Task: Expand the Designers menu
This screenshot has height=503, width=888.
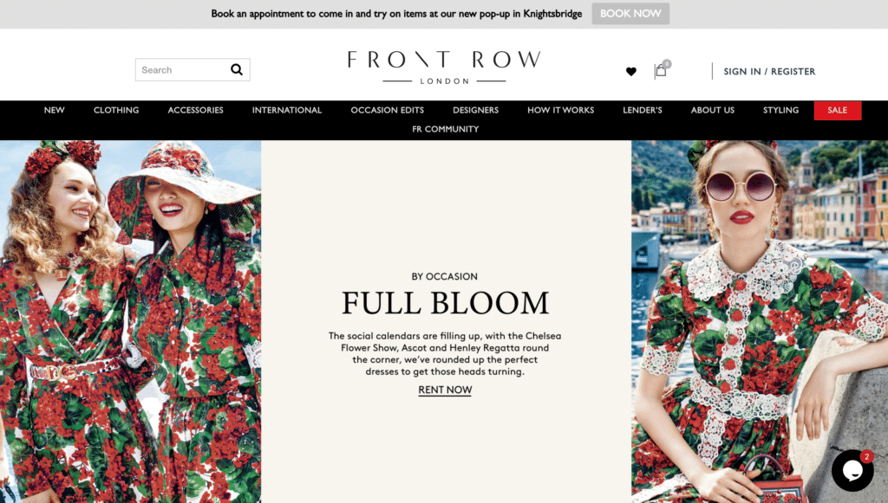Action: (x=476, y=110)
